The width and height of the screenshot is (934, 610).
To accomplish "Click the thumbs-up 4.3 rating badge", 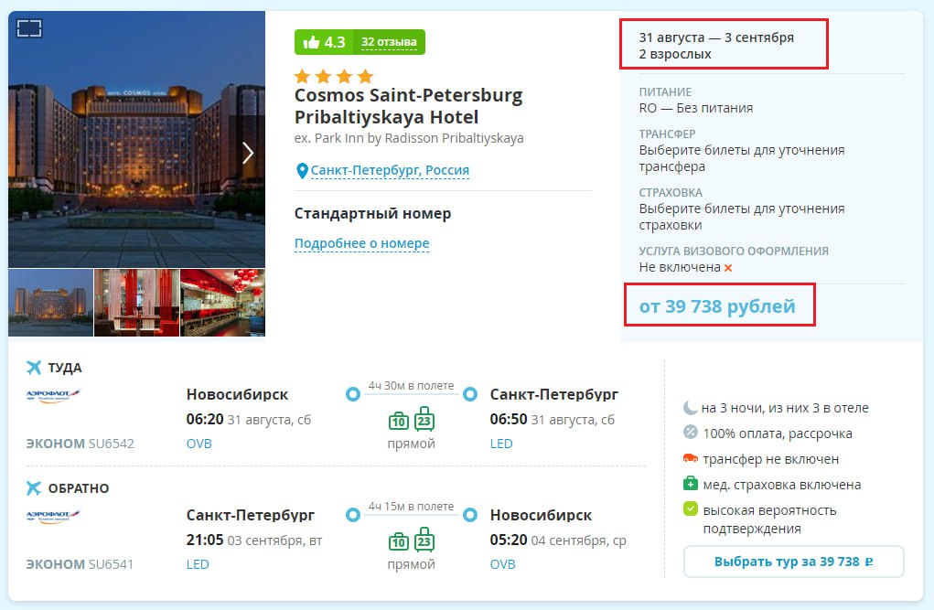I will [324, 42].
